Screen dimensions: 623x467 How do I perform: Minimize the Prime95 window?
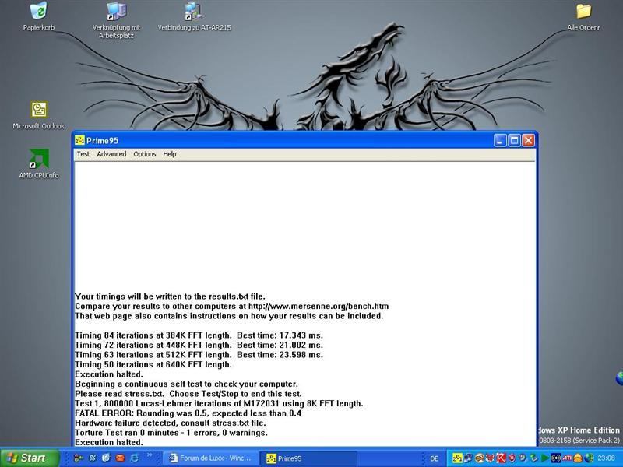[x=500, y=140]
